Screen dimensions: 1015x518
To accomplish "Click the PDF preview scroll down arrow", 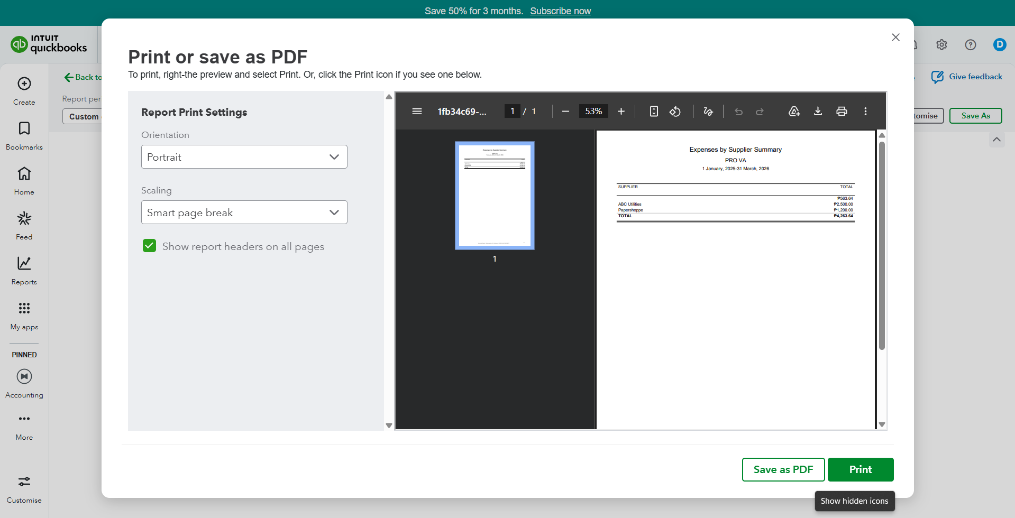I will 882,424.
